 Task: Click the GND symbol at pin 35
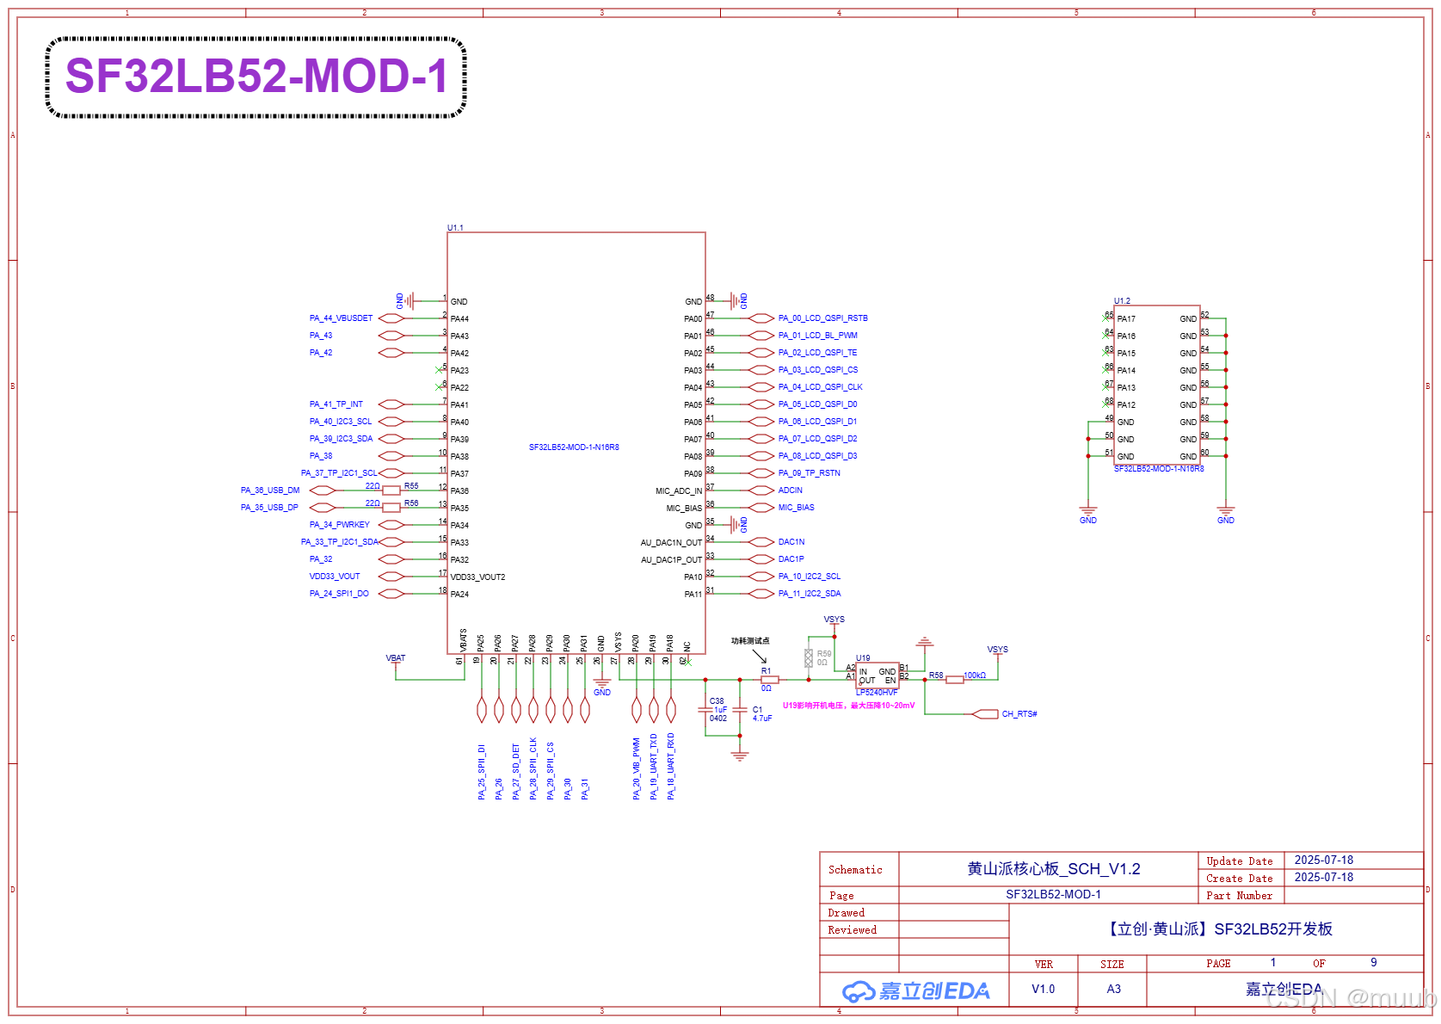(736, 525)
